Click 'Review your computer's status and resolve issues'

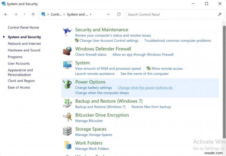click(x=113, y=35)
